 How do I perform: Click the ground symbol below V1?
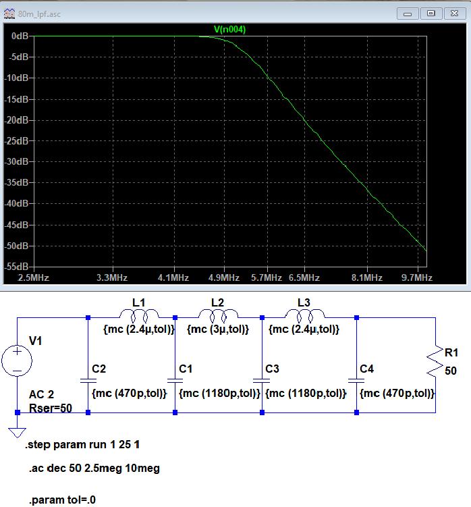(17, 432)
